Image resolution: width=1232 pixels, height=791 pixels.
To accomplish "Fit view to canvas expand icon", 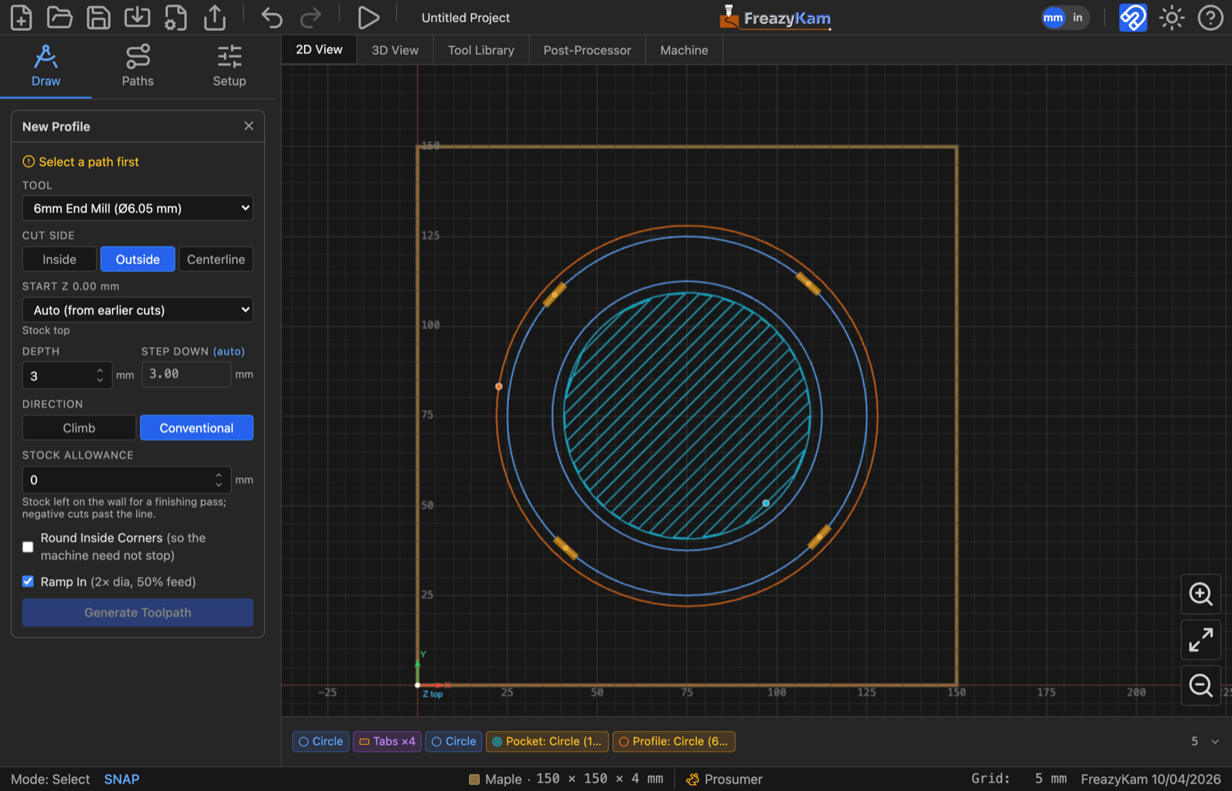I will [x=1201, y=639].
